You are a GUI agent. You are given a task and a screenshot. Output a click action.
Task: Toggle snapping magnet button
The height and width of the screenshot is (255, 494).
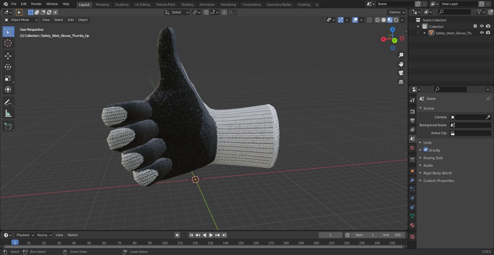pos(206,12)
